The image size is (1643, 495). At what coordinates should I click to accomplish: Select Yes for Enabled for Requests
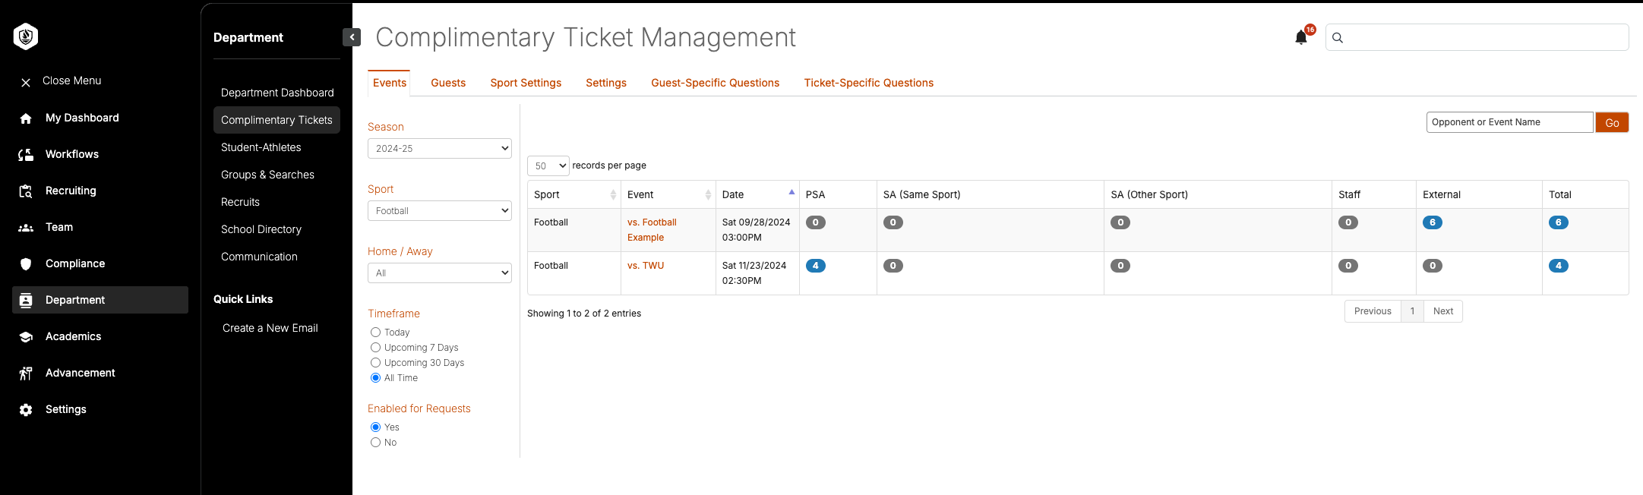(x=375, y=427)
